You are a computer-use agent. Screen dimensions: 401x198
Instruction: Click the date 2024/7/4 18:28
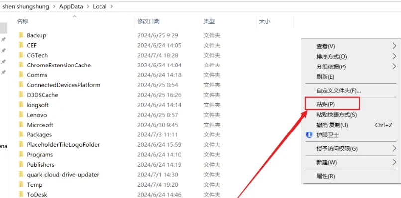pos(158,55)
